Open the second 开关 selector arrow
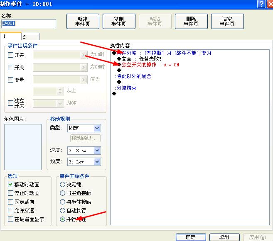 [x=84, y=68]
